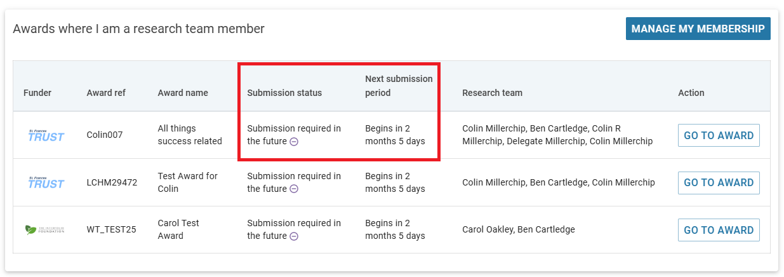Click the Award name column header

183,93
